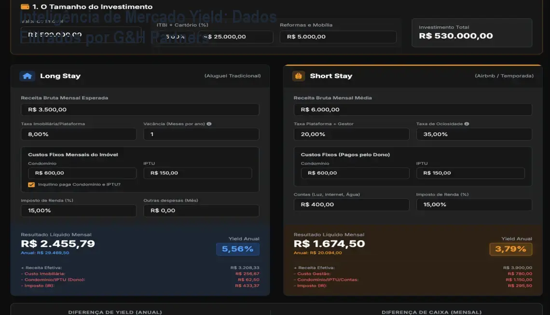Screen dimensions: 550x315
Task: Click Custo Gestão value R$ 780,00
Action: [520, 274]
